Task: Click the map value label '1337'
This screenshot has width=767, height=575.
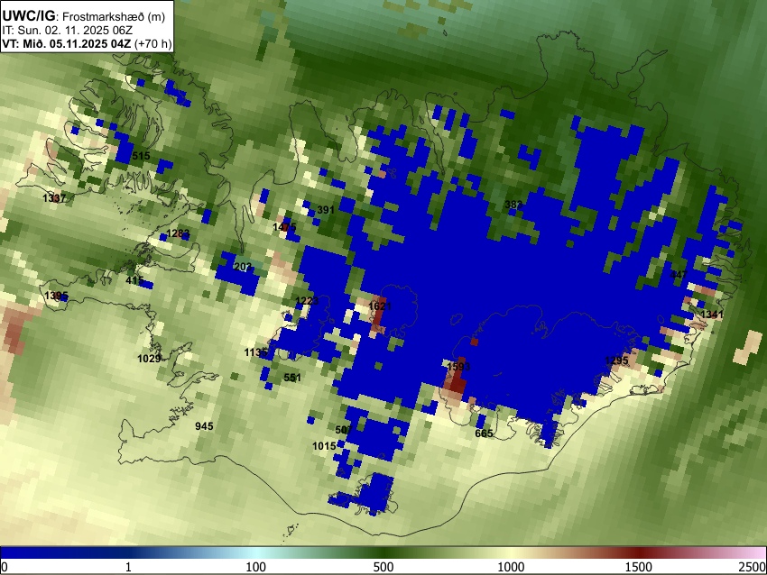Action: click(54, 198)
